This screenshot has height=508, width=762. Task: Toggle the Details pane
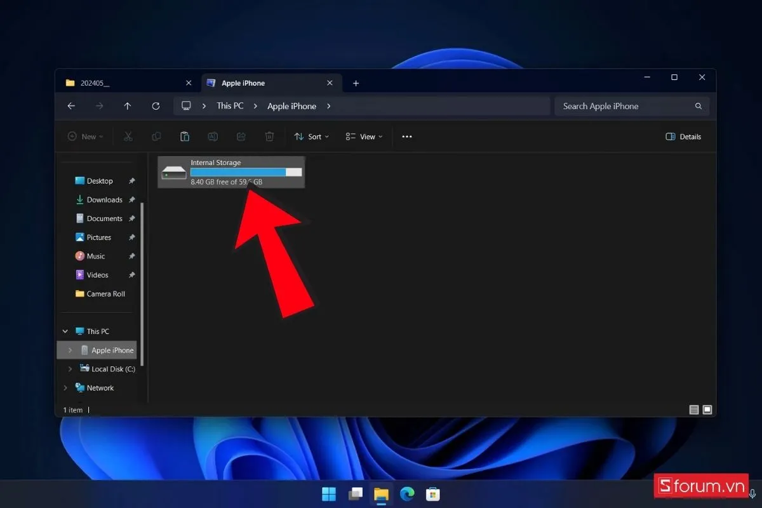click(683, 137)
